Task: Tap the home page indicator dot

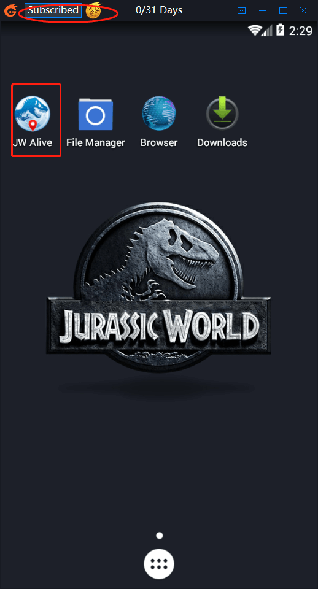Action: [x=160, y=535]
